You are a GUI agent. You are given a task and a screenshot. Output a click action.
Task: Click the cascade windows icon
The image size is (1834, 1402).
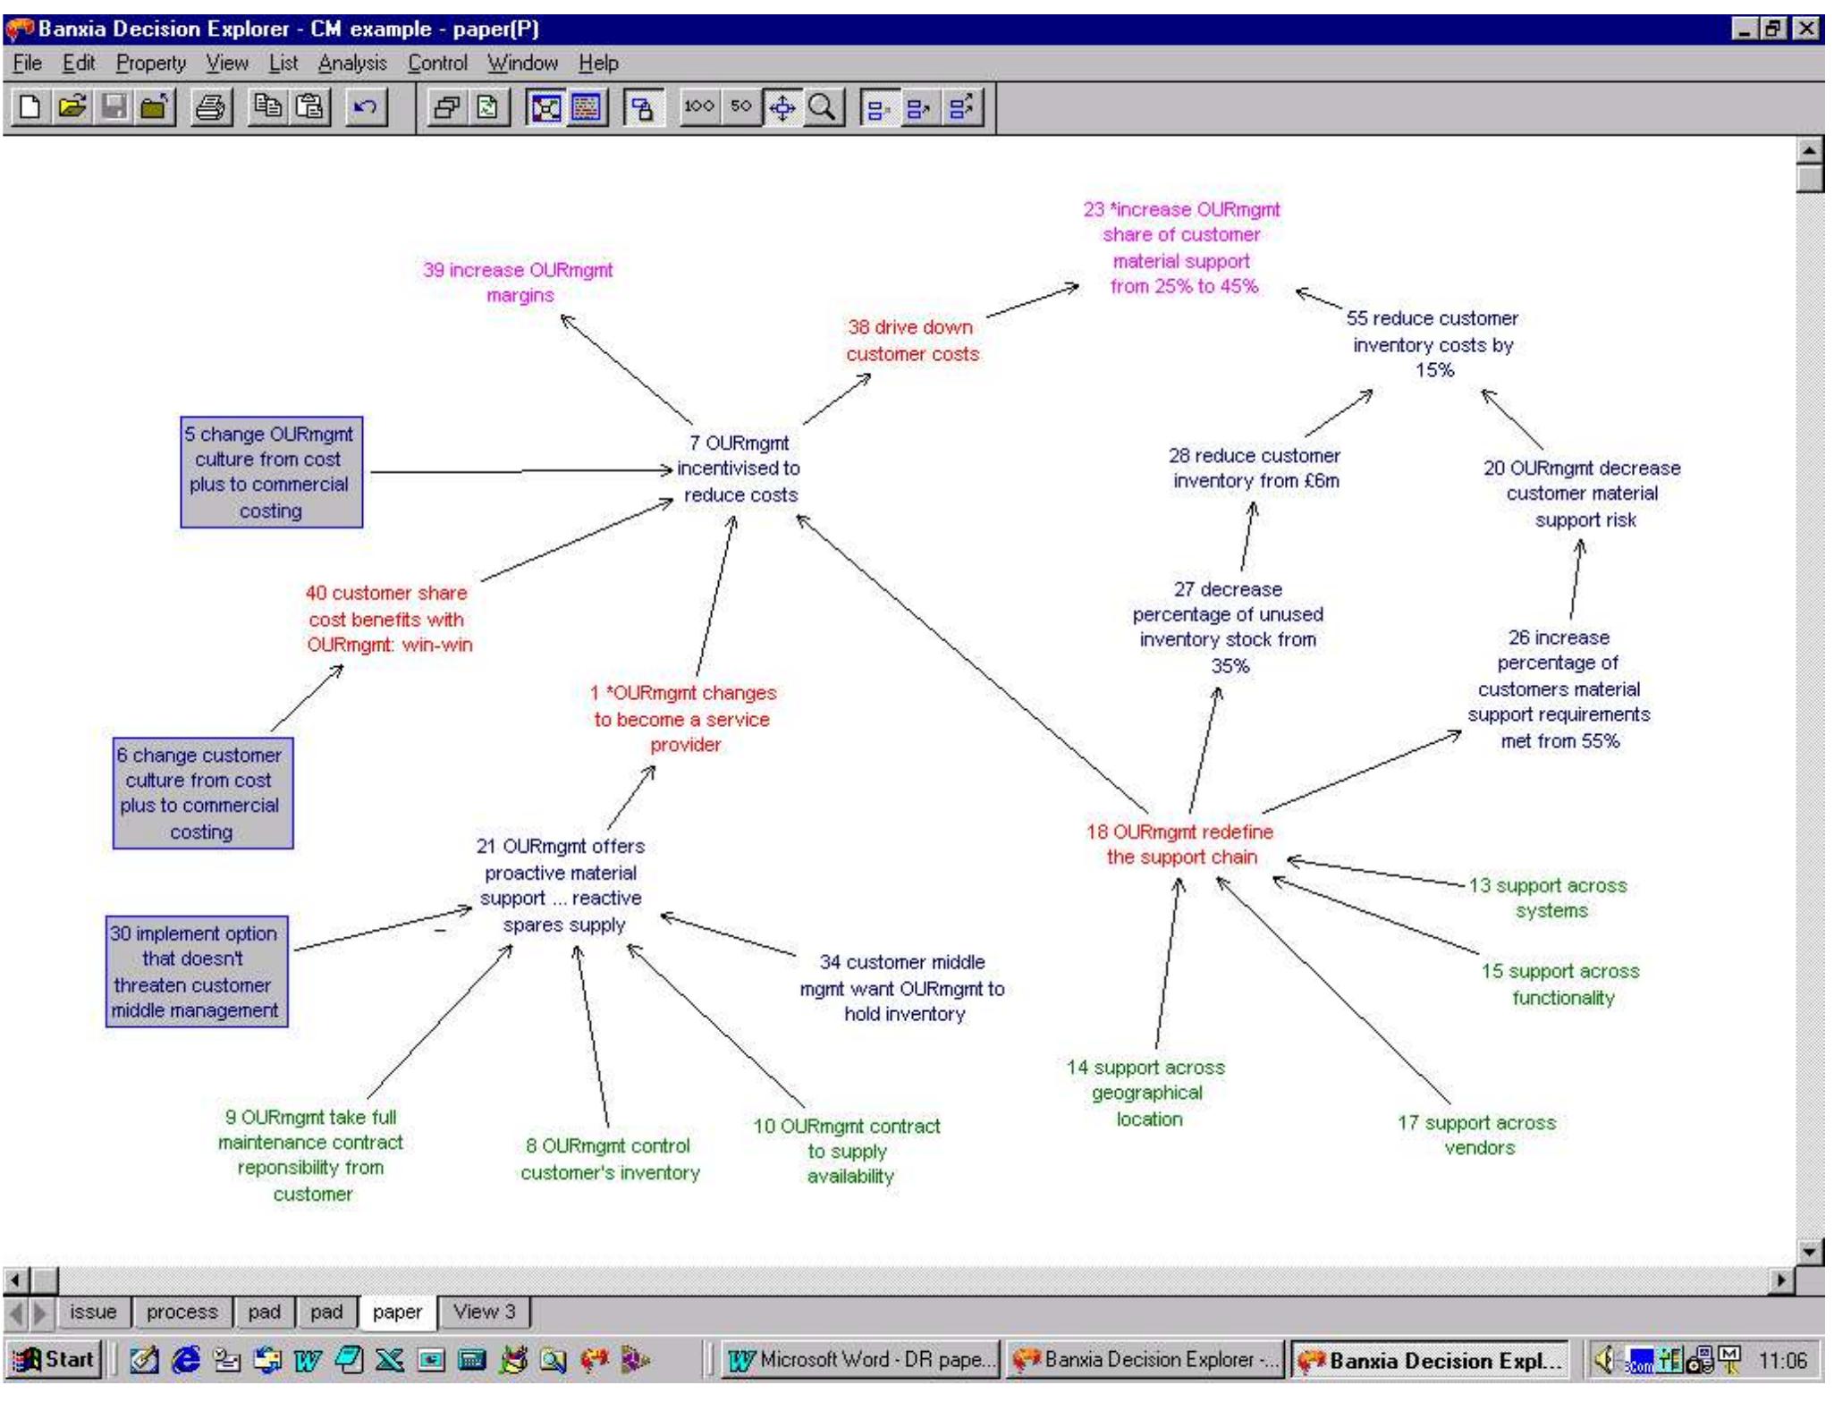[x=445, y=108]
